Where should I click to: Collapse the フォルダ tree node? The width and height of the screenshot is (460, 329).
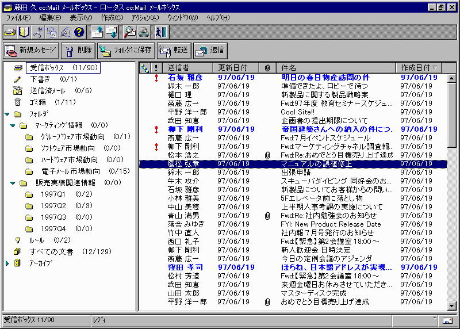point(7,114)
